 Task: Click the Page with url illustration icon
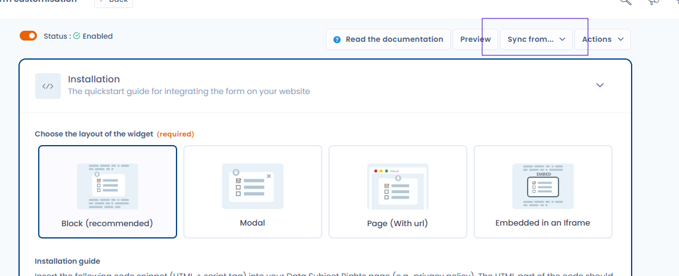397,186
